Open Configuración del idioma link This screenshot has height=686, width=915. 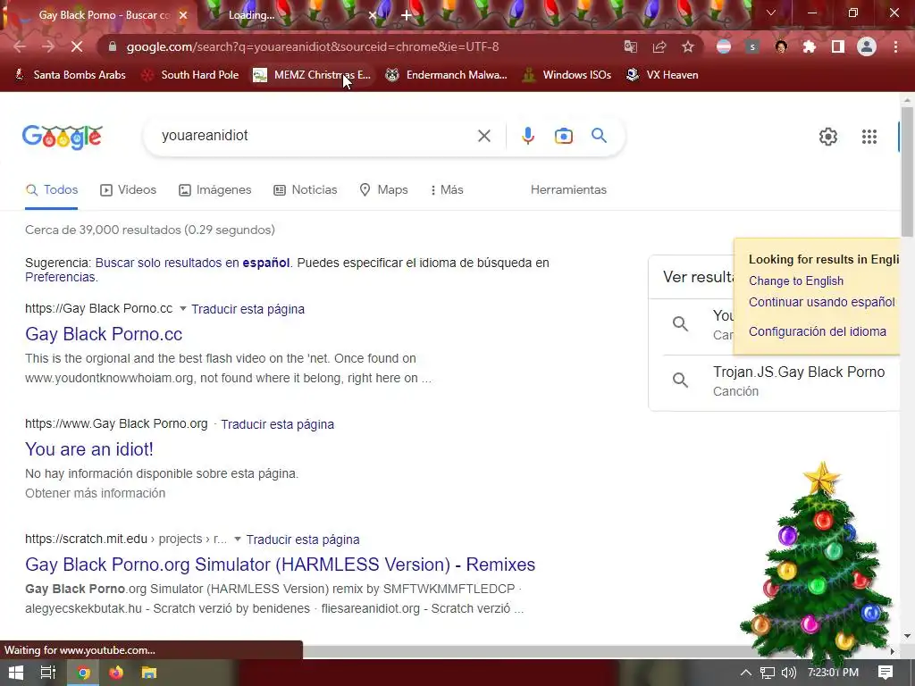coord(818,331)
